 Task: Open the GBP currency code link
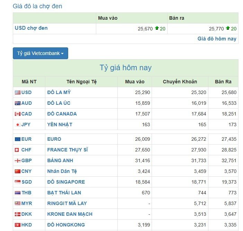(x=27, y=160)
